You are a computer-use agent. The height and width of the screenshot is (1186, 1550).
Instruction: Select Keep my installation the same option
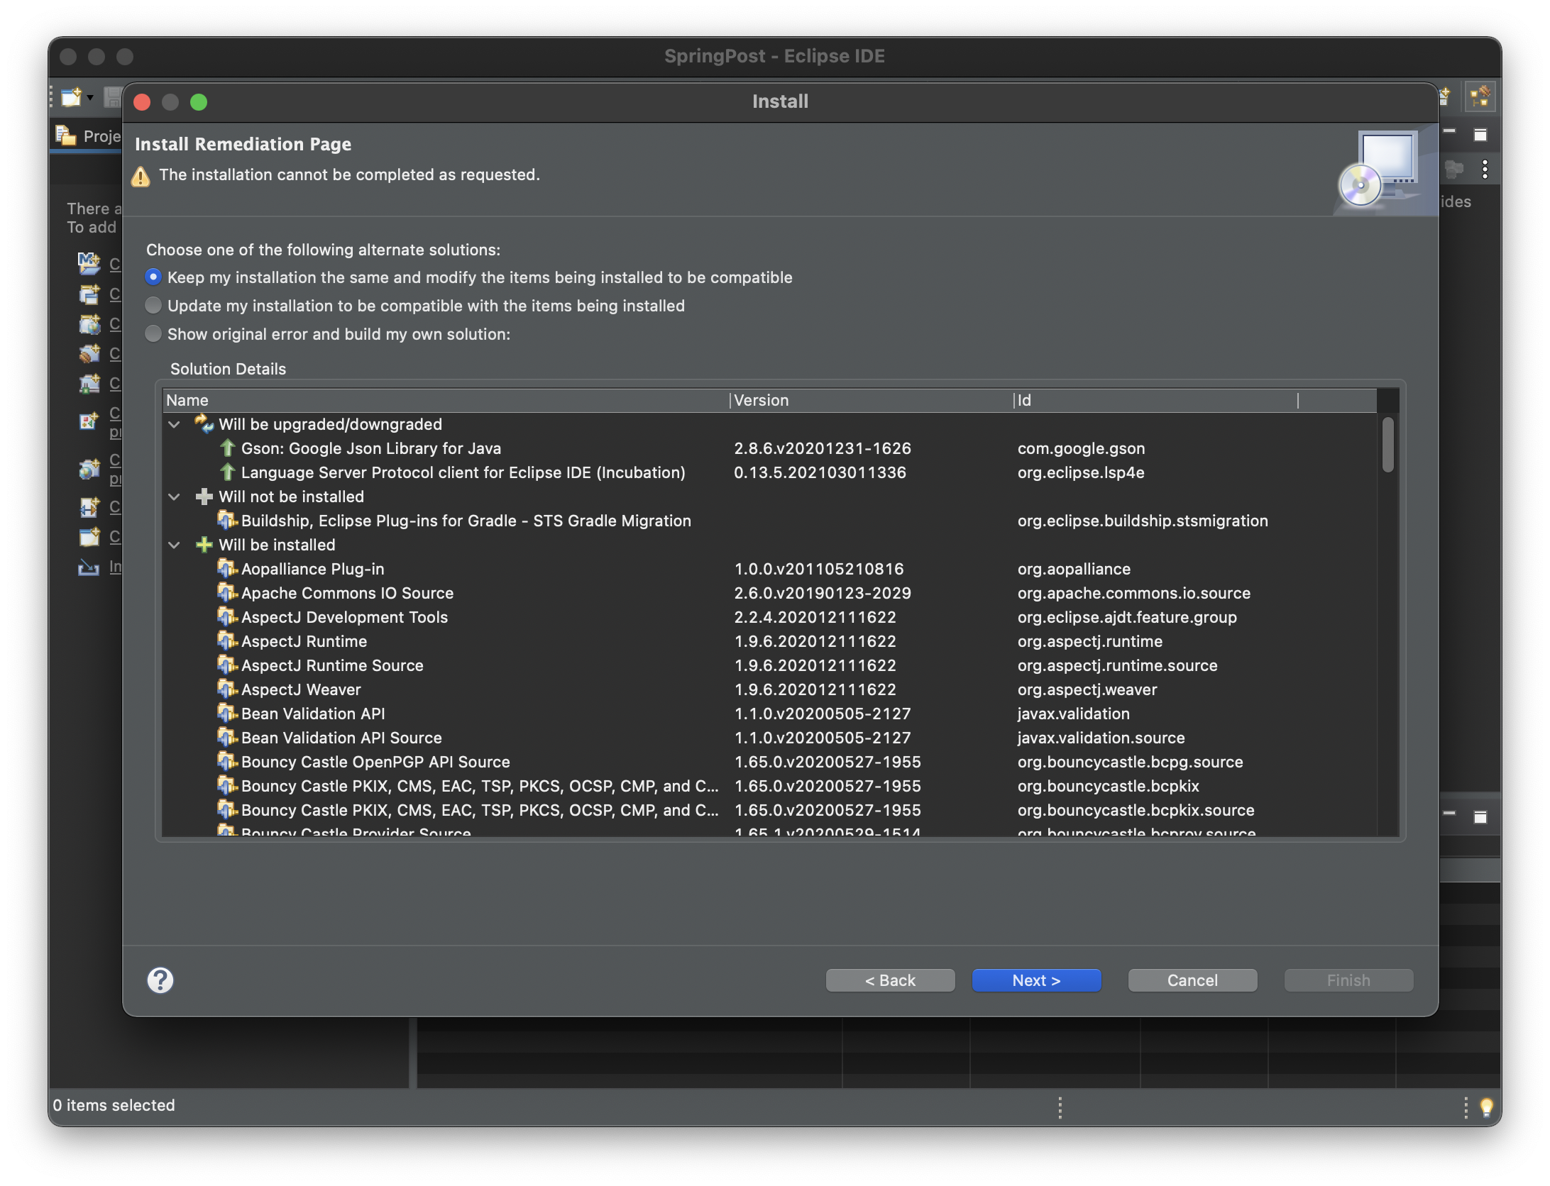tap(153, 277)
